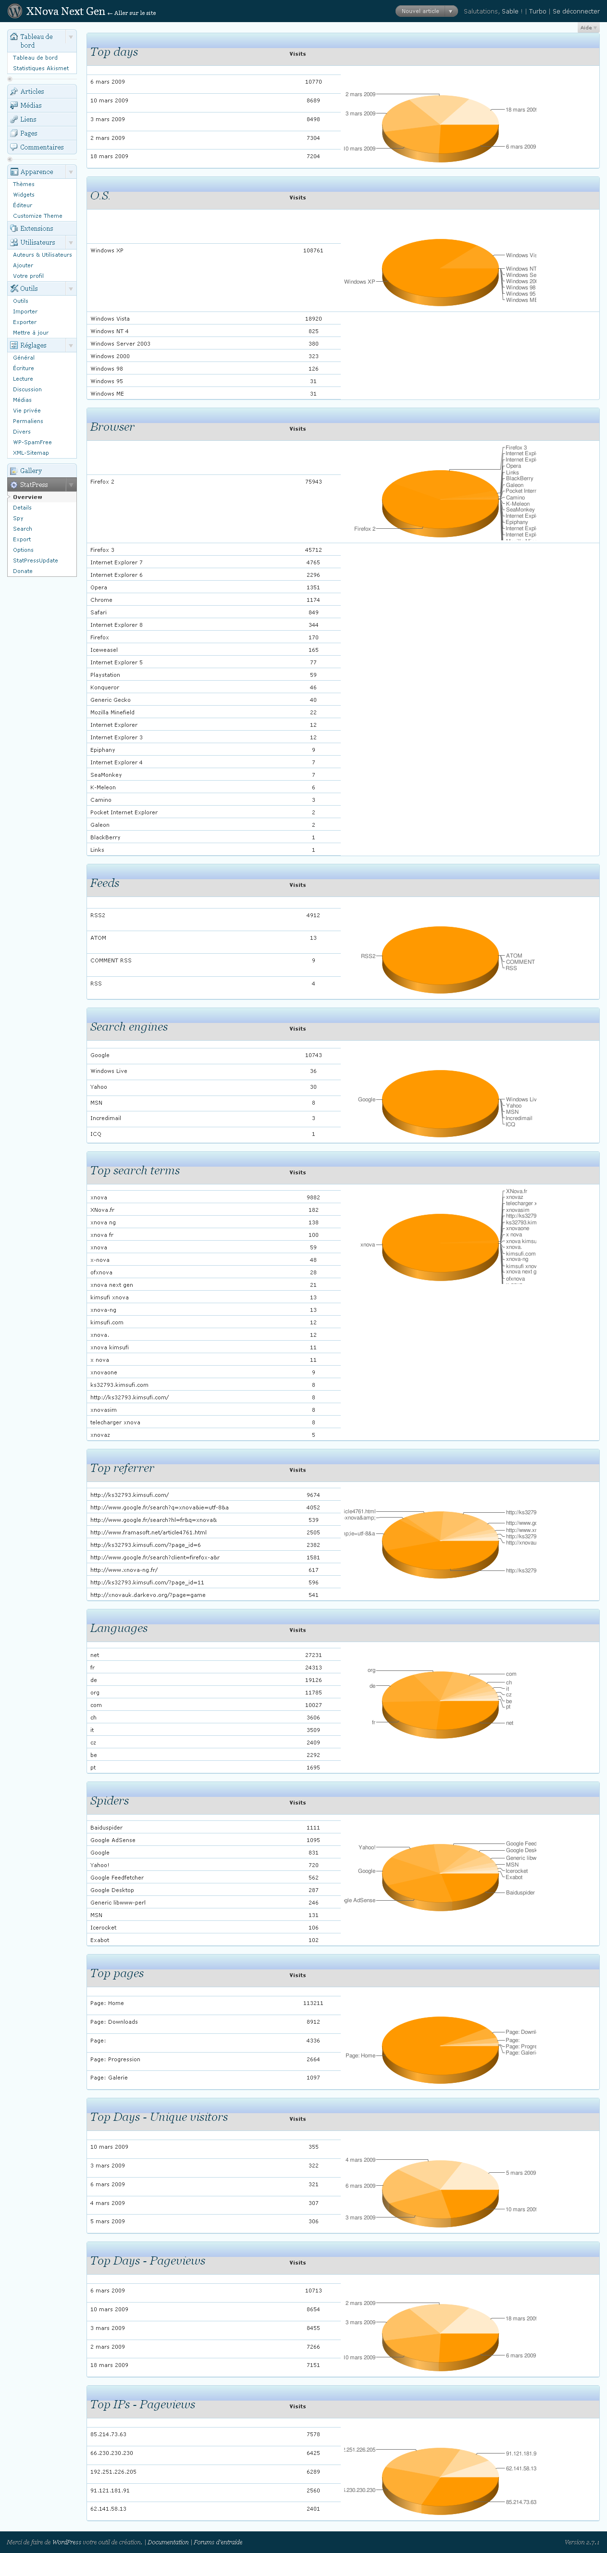Open the Forums d'entraide footer link

coord(218,2541)
